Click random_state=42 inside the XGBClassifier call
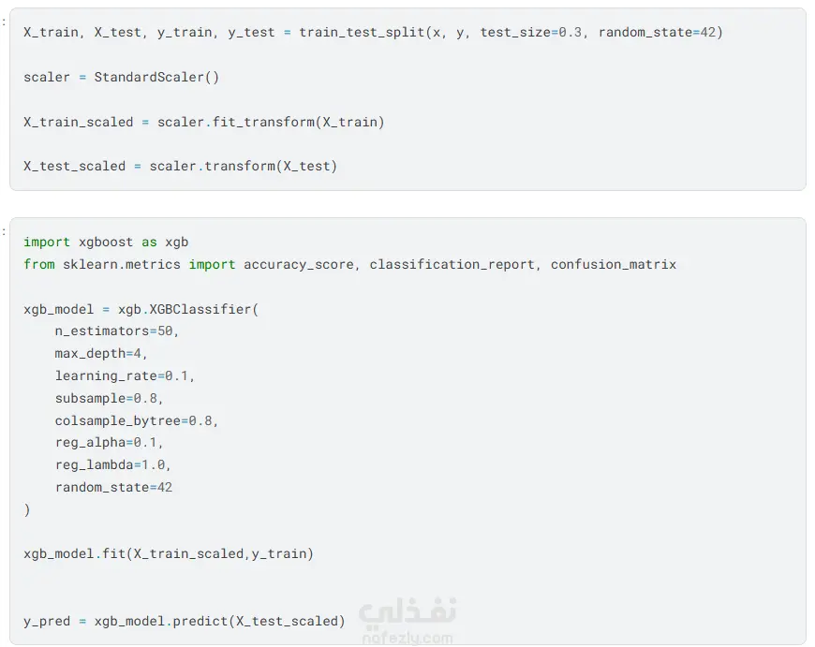This screenshot has width=815, height=647. click(113, 487)
